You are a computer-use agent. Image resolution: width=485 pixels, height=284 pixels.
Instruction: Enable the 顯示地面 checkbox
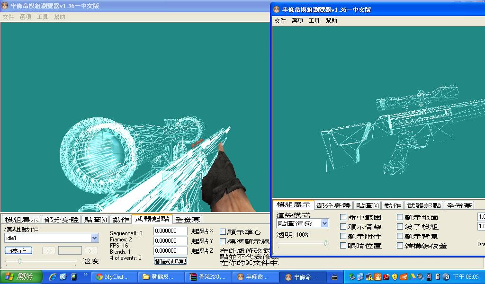(400, 217)
